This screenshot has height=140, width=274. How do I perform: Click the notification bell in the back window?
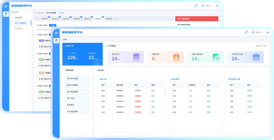195,6
